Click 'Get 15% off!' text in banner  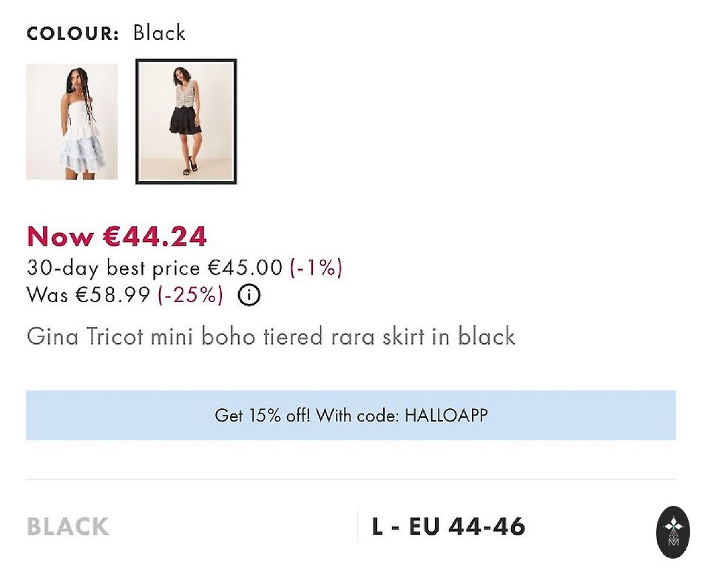(x=263, y=415)
